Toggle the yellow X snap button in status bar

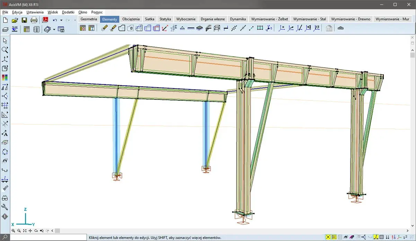(x=328, y=237)
